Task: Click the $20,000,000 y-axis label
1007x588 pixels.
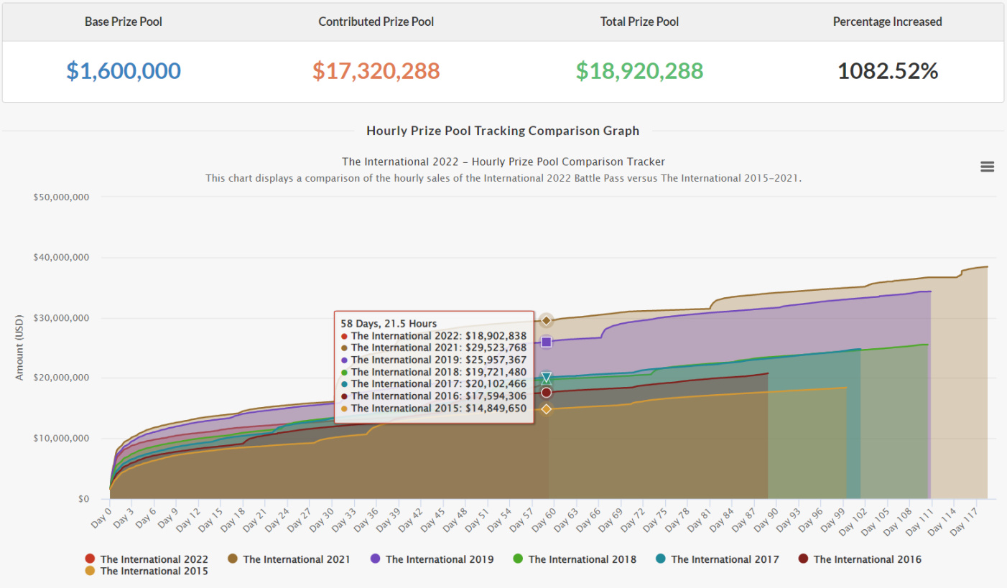Action: [x=62, y=378]
